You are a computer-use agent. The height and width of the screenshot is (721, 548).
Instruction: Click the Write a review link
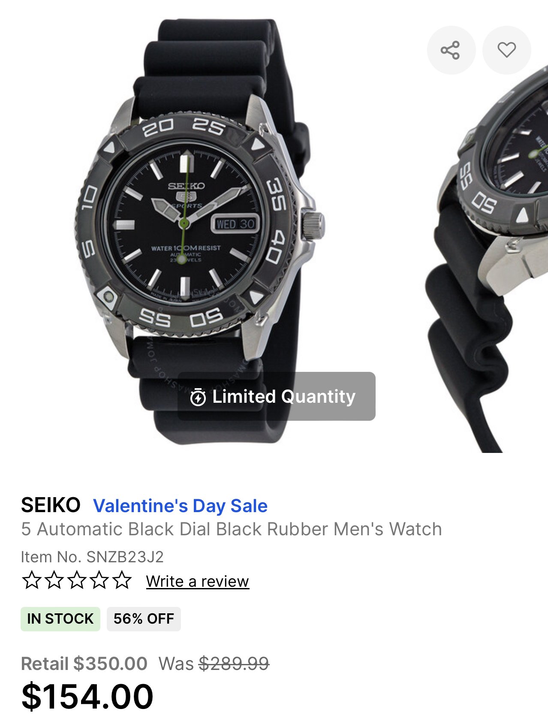(x=197, y=582)
